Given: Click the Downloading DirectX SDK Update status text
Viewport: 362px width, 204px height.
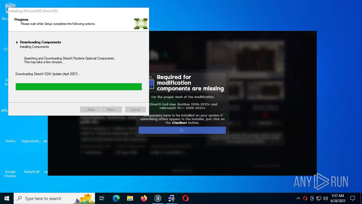Looking at the screenshot, I should tap(48, 74).
